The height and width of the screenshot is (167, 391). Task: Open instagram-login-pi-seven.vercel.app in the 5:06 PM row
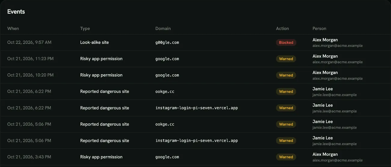[x=197, y=141]
